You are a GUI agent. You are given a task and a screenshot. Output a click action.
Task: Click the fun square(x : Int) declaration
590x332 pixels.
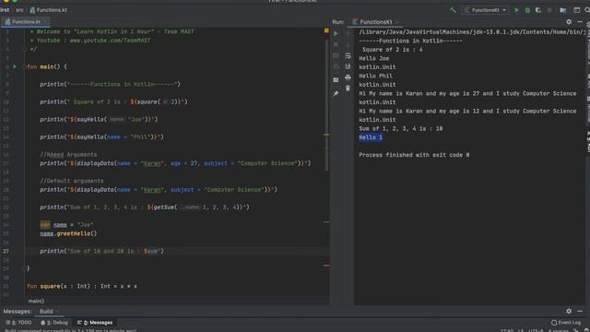coord(82,287)
